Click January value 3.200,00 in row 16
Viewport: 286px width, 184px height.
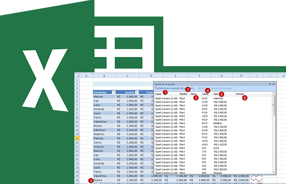click(127, 142)
